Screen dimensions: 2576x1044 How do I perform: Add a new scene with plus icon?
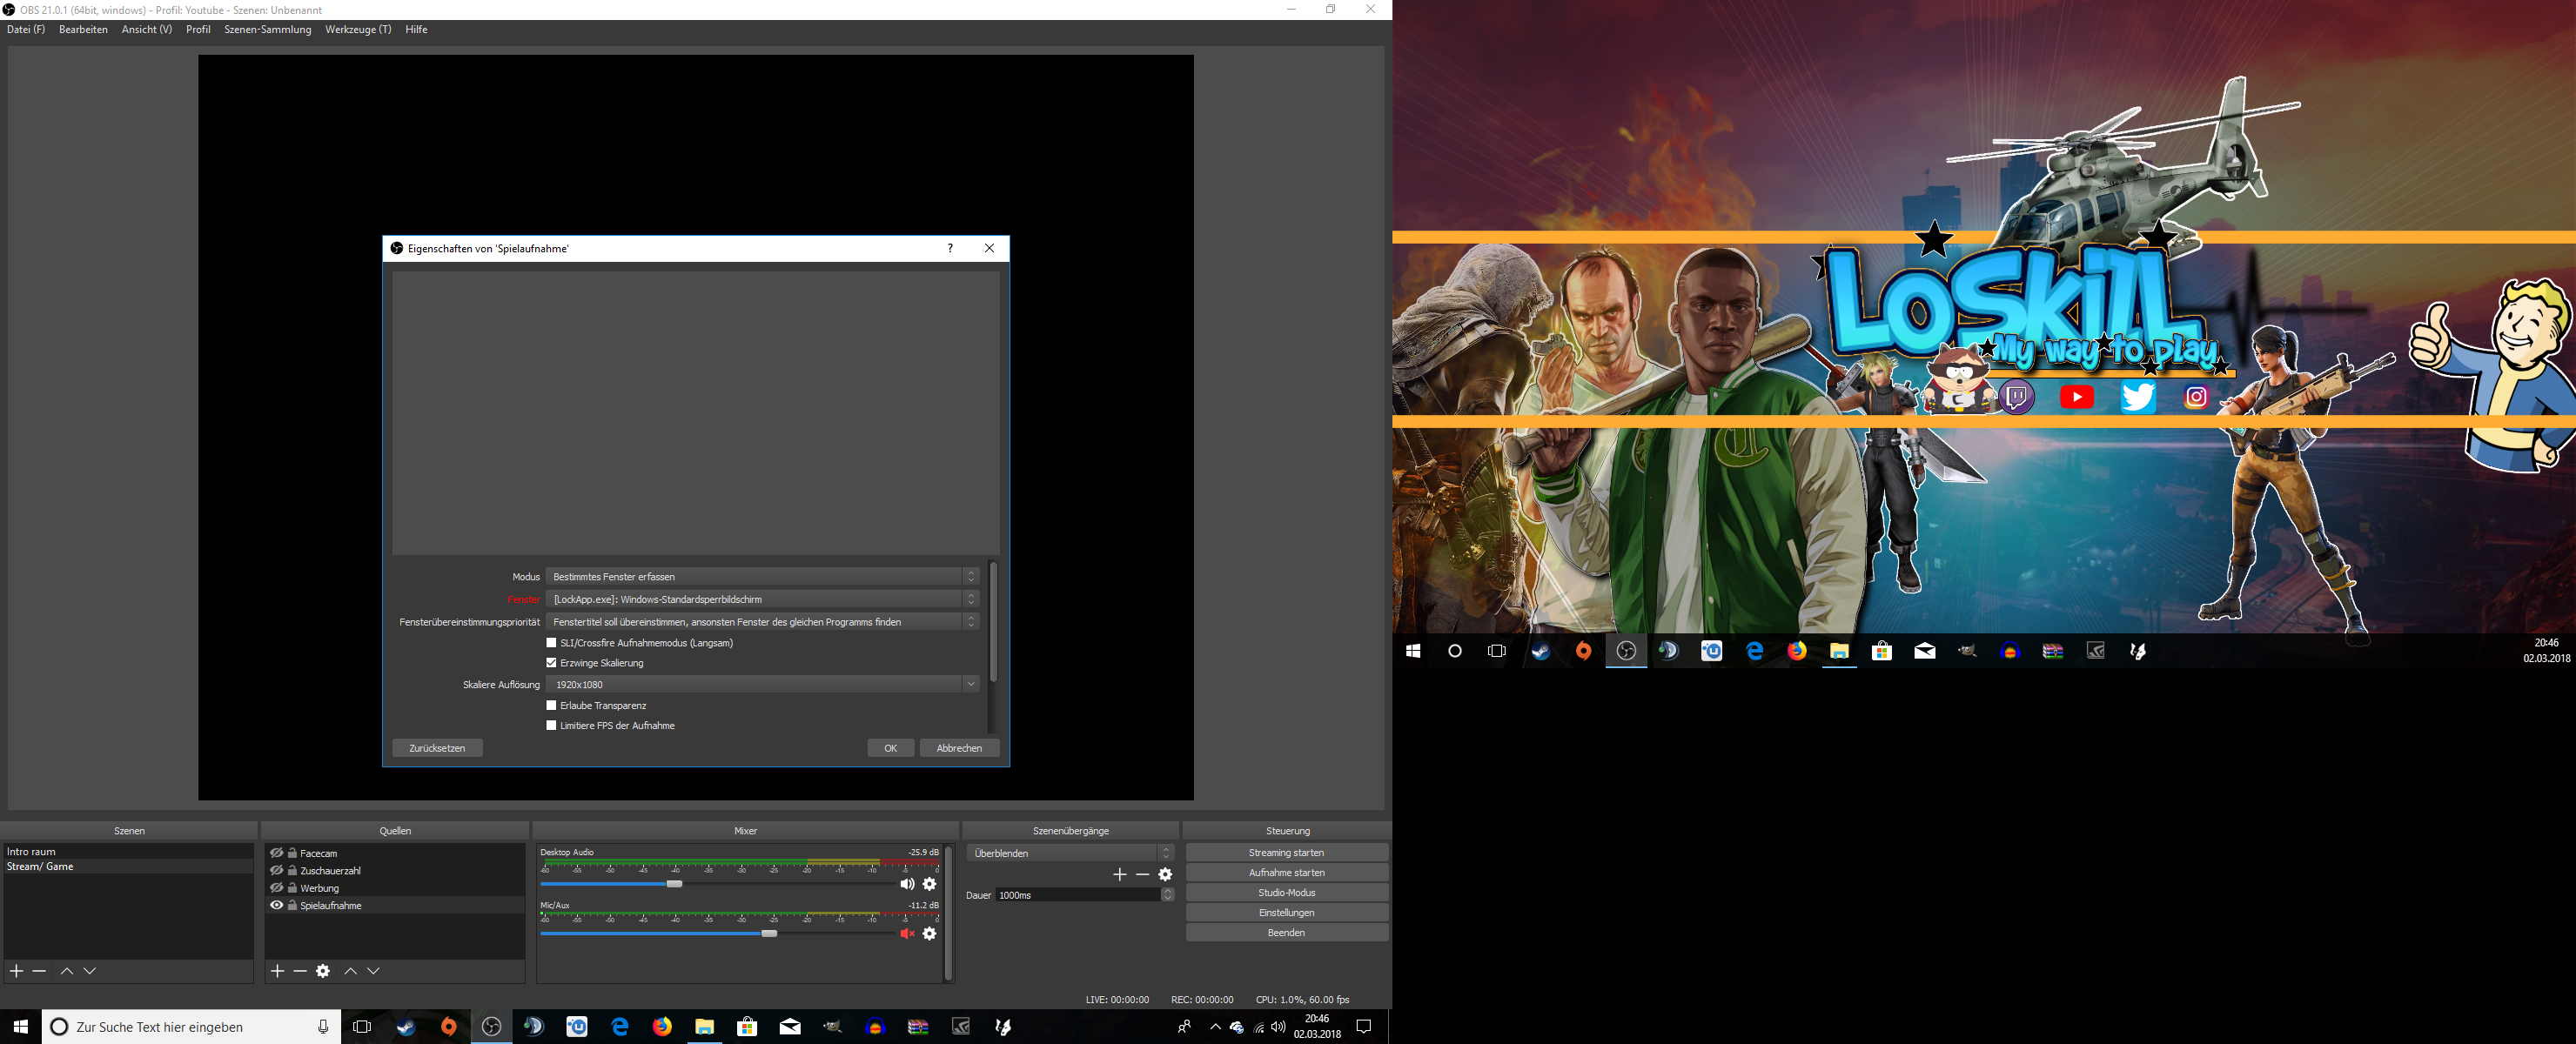click(16, 971)
